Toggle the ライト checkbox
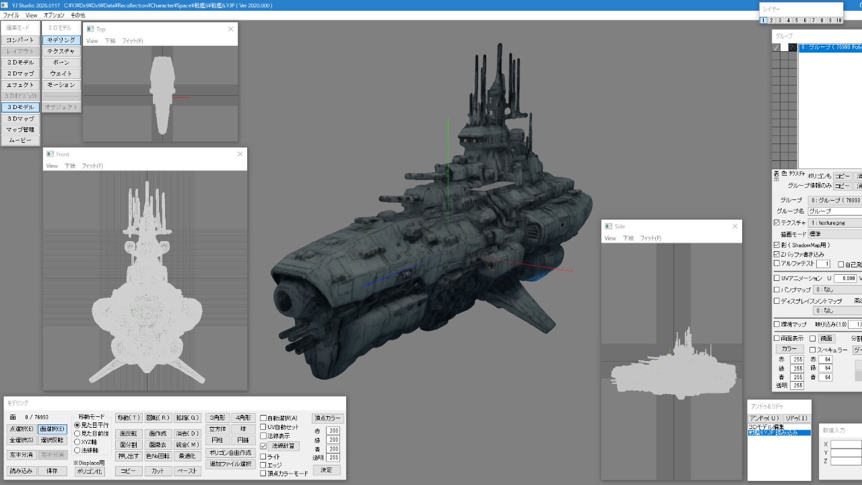Screen dimensions: 862x485 [263, 457]
